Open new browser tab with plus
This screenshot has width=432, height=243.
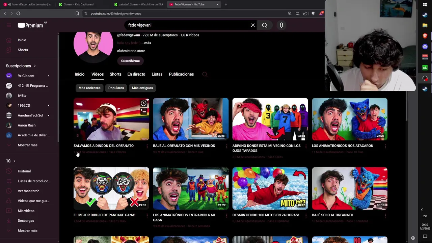point(226,4)
